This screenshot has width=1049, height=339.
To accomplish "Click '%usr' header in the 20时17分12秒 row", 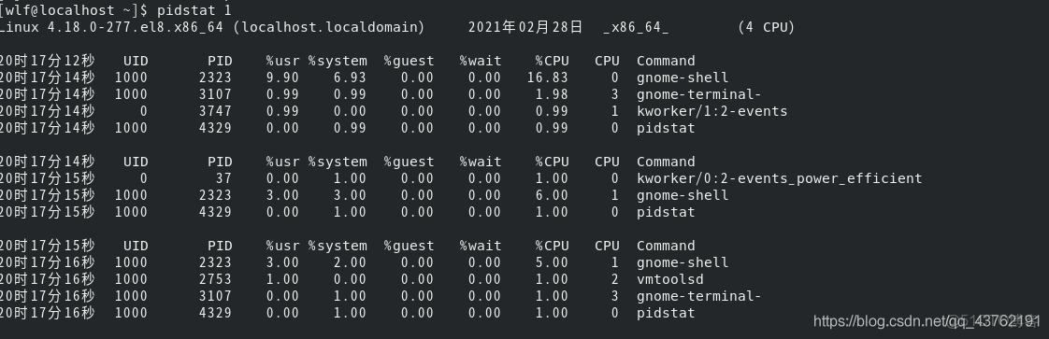I will [282, 61].
